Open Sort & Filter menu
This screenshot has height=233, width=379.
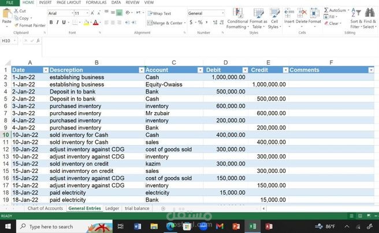tap(356, 19)
